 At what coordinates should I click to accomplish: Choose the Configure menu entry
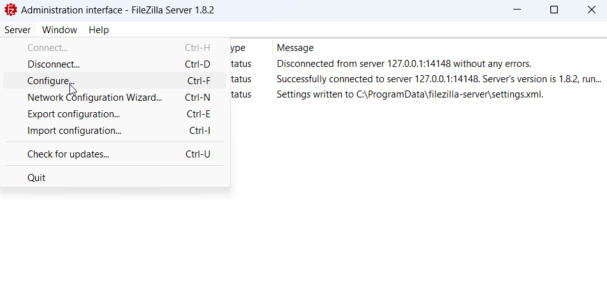(115, 80)
